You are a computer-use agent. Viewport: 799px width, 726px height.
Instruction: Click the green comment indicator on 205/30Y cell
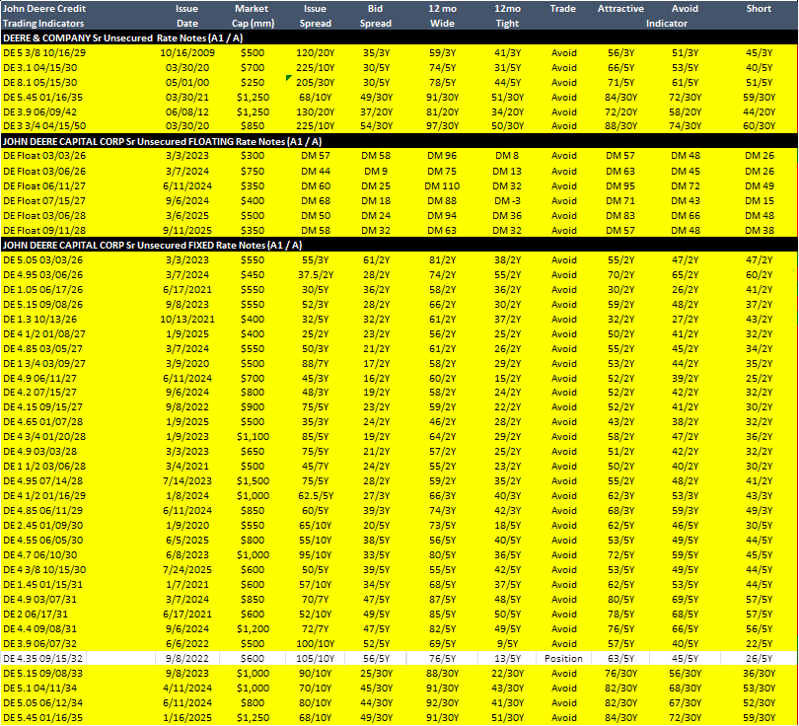(x=289, y=78)
